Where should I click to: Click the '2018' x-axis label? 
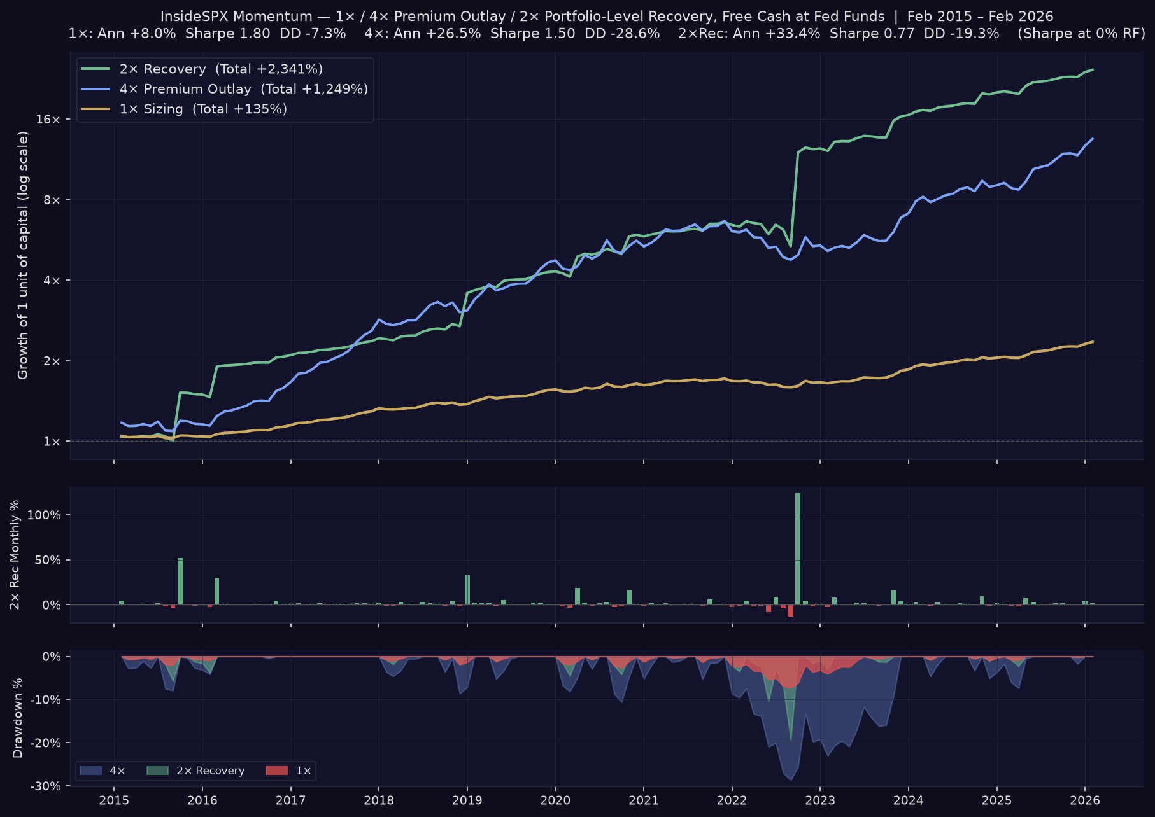click(379, 800)
